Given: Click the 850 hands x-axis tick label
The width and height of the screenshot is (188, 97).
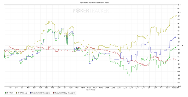Looking at the screenshot, I should (46, 88).
